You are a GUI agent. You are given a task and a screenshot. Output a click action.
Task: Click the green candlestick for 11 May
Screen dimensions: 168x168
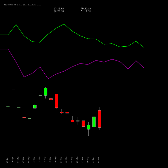click(x=35, y=107)
